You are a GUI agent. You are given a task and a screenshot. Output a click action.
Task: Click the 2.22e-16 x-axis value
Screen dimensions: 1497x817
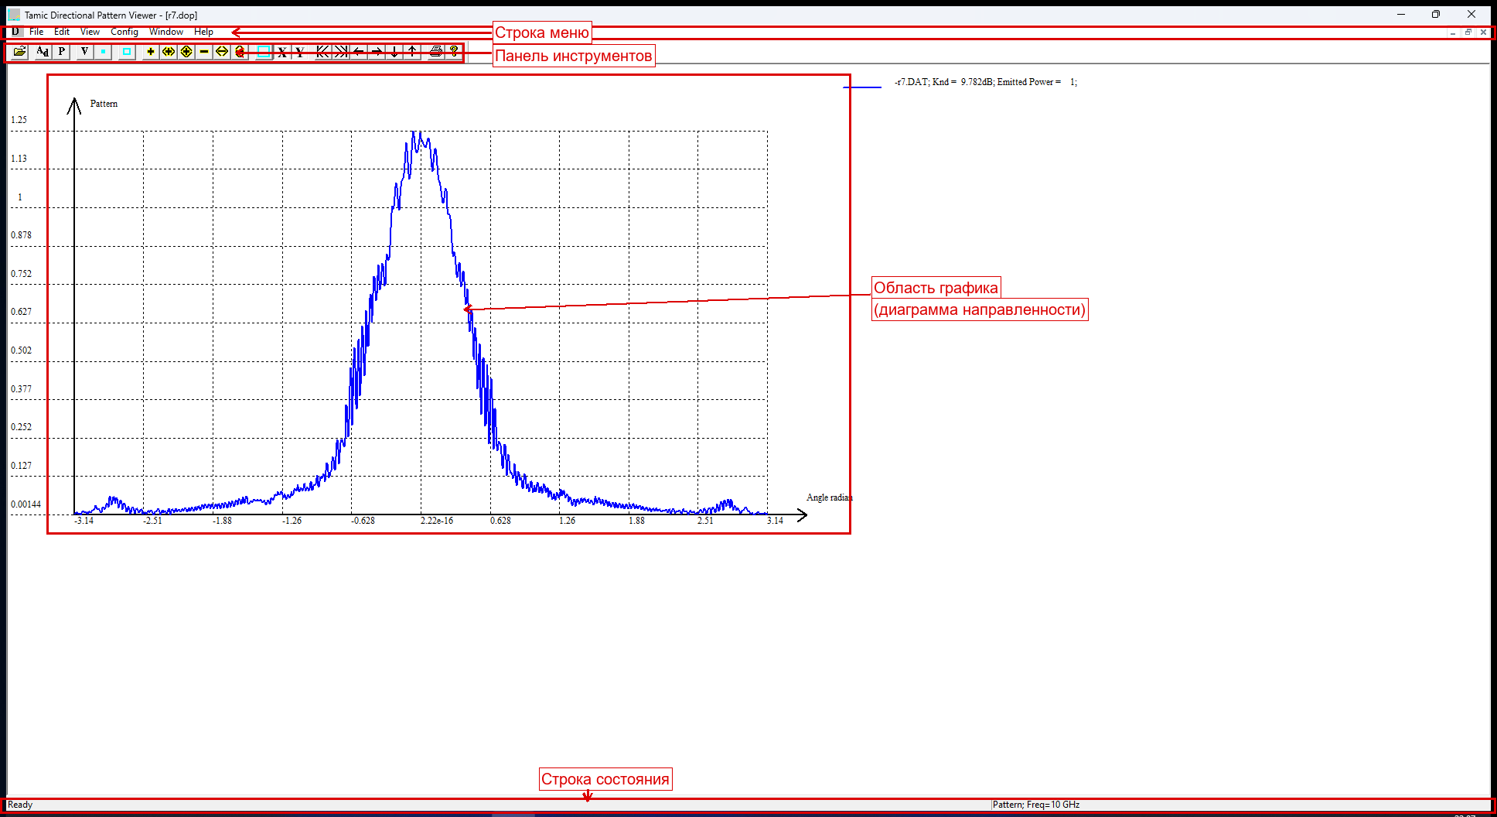pyautogui.click(x=437, y=521)
